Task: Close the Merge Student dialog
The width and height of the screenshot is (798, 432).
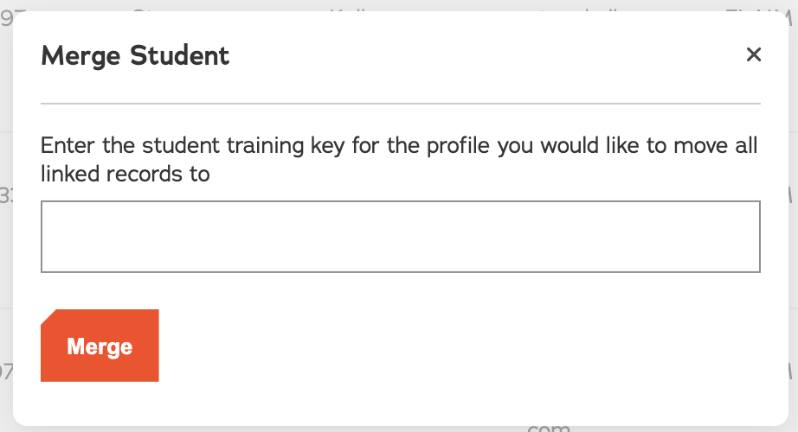Action: (753, 55)
